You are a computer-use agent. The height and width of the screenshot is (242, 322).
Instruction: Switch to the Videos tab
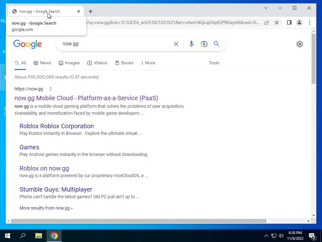97,63
